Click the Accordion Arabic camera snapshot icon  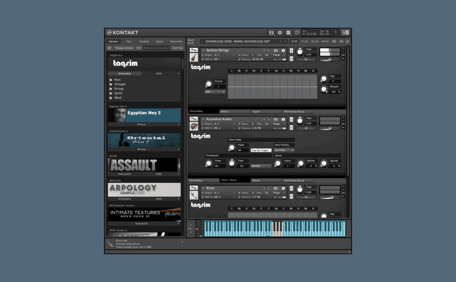[275, 119]
